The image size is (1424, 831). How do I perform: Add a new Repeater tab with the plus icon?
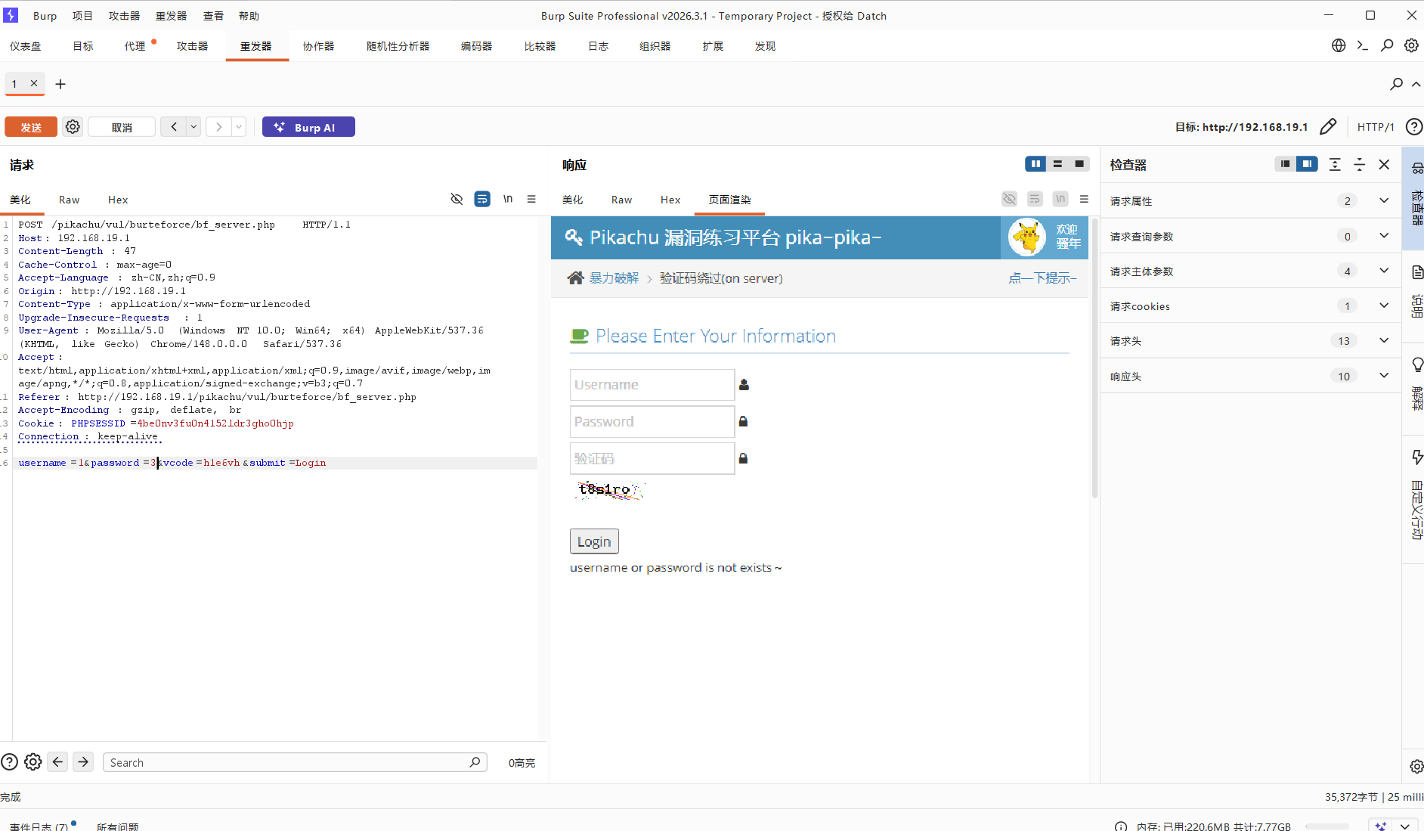tap(60, 84)
